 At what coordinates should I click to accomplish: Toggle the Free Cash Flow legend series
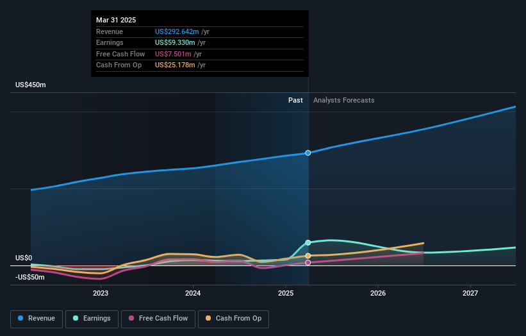[x=158, y=319]
